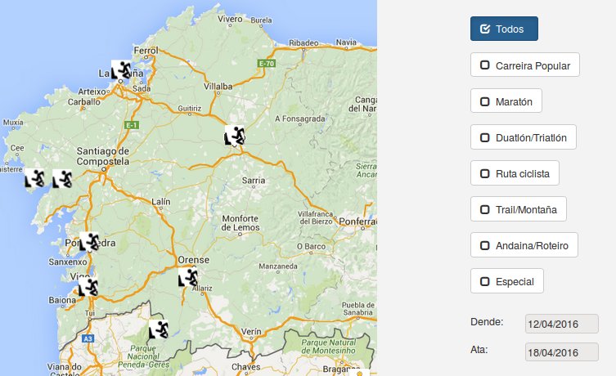Image resolution: width=616 pixels, height=376 pixels.
Task: Uncheck the Todos filter
Action: [504, 29]
